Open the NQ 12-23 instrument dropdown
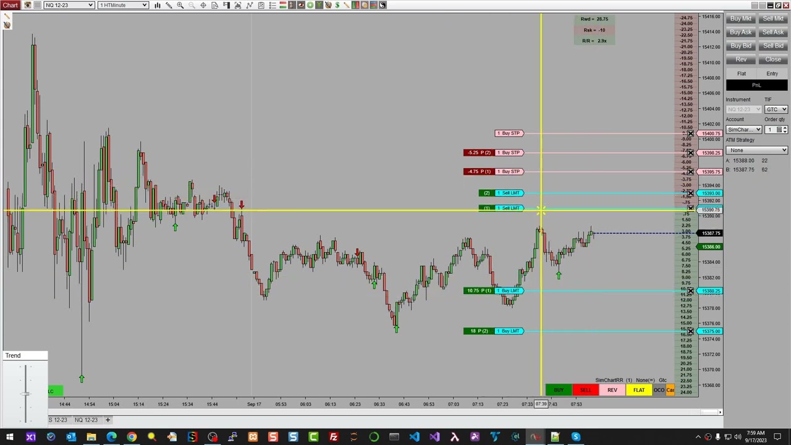 point(69,5)
